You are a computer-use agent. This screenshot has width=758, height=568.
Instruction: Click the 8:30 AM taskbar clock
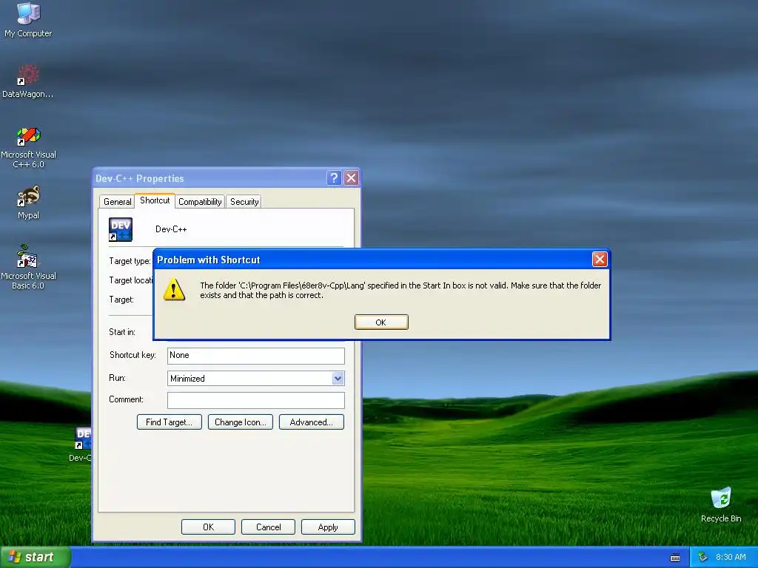coord(731,557)
